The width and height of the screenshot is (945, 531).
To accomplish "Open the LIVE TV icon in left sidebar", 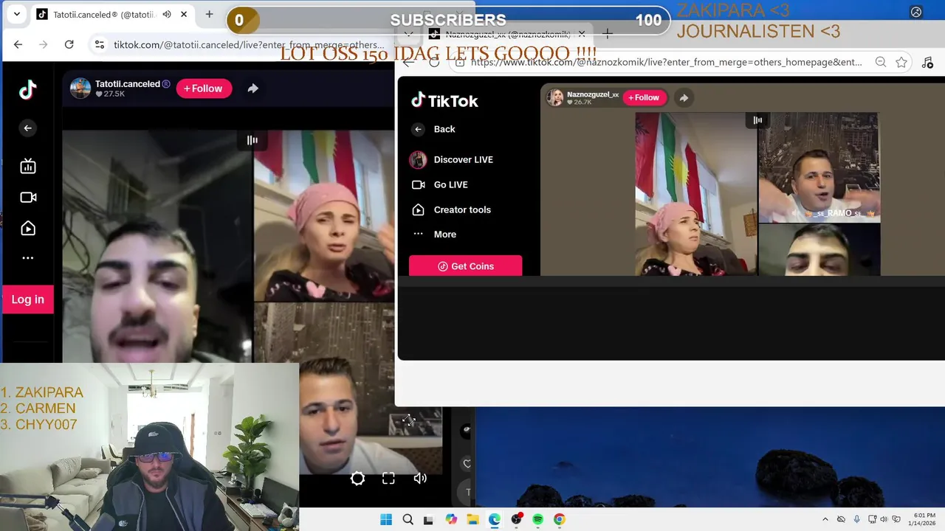I will [28, 167].
